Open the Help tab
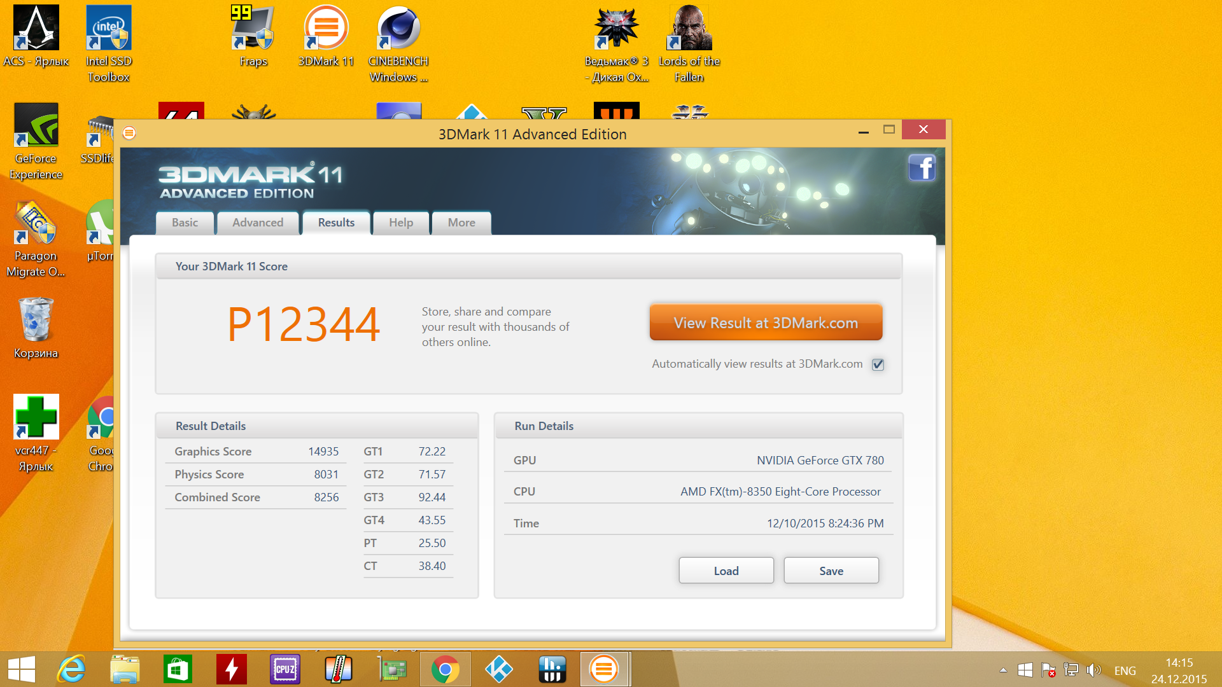The height and width of the screenshot is (687, 1222). (x=401, y=223)
